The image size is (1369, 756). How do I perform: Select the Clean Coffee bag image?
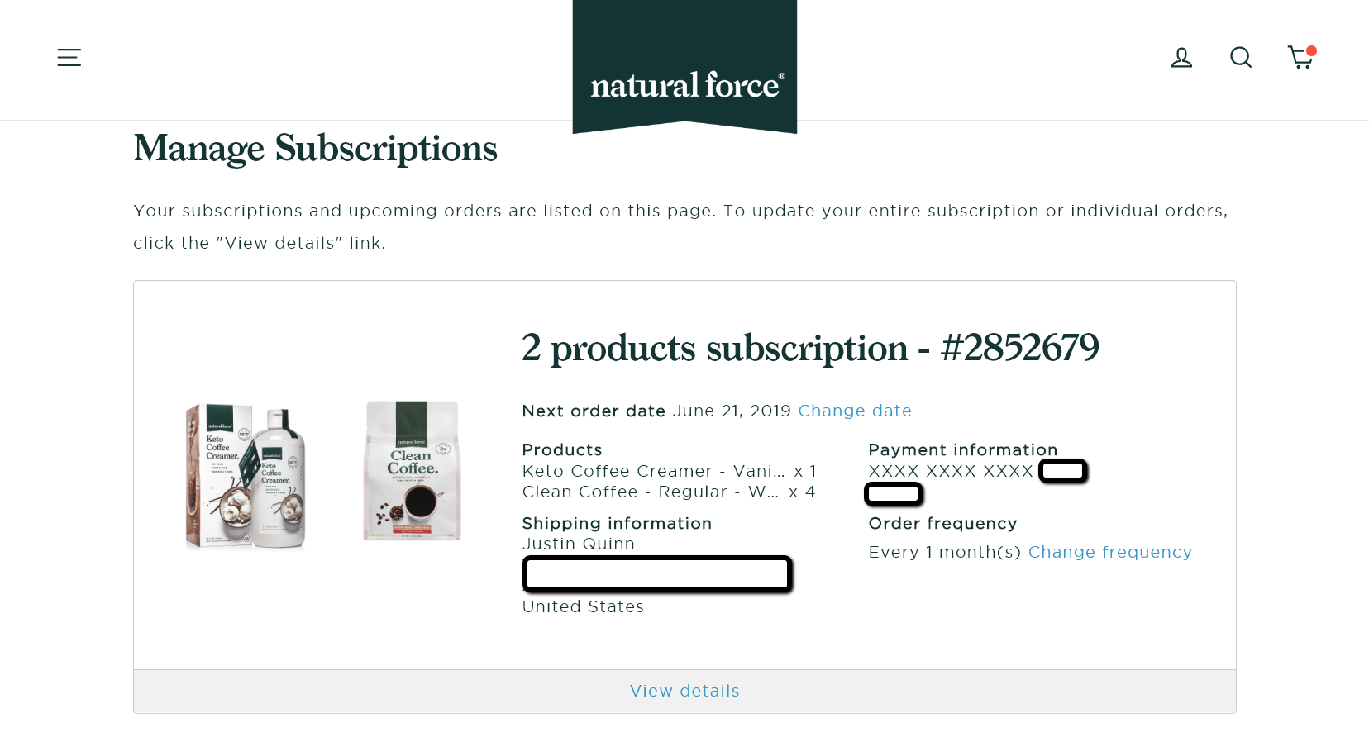[x=412, y=471]
